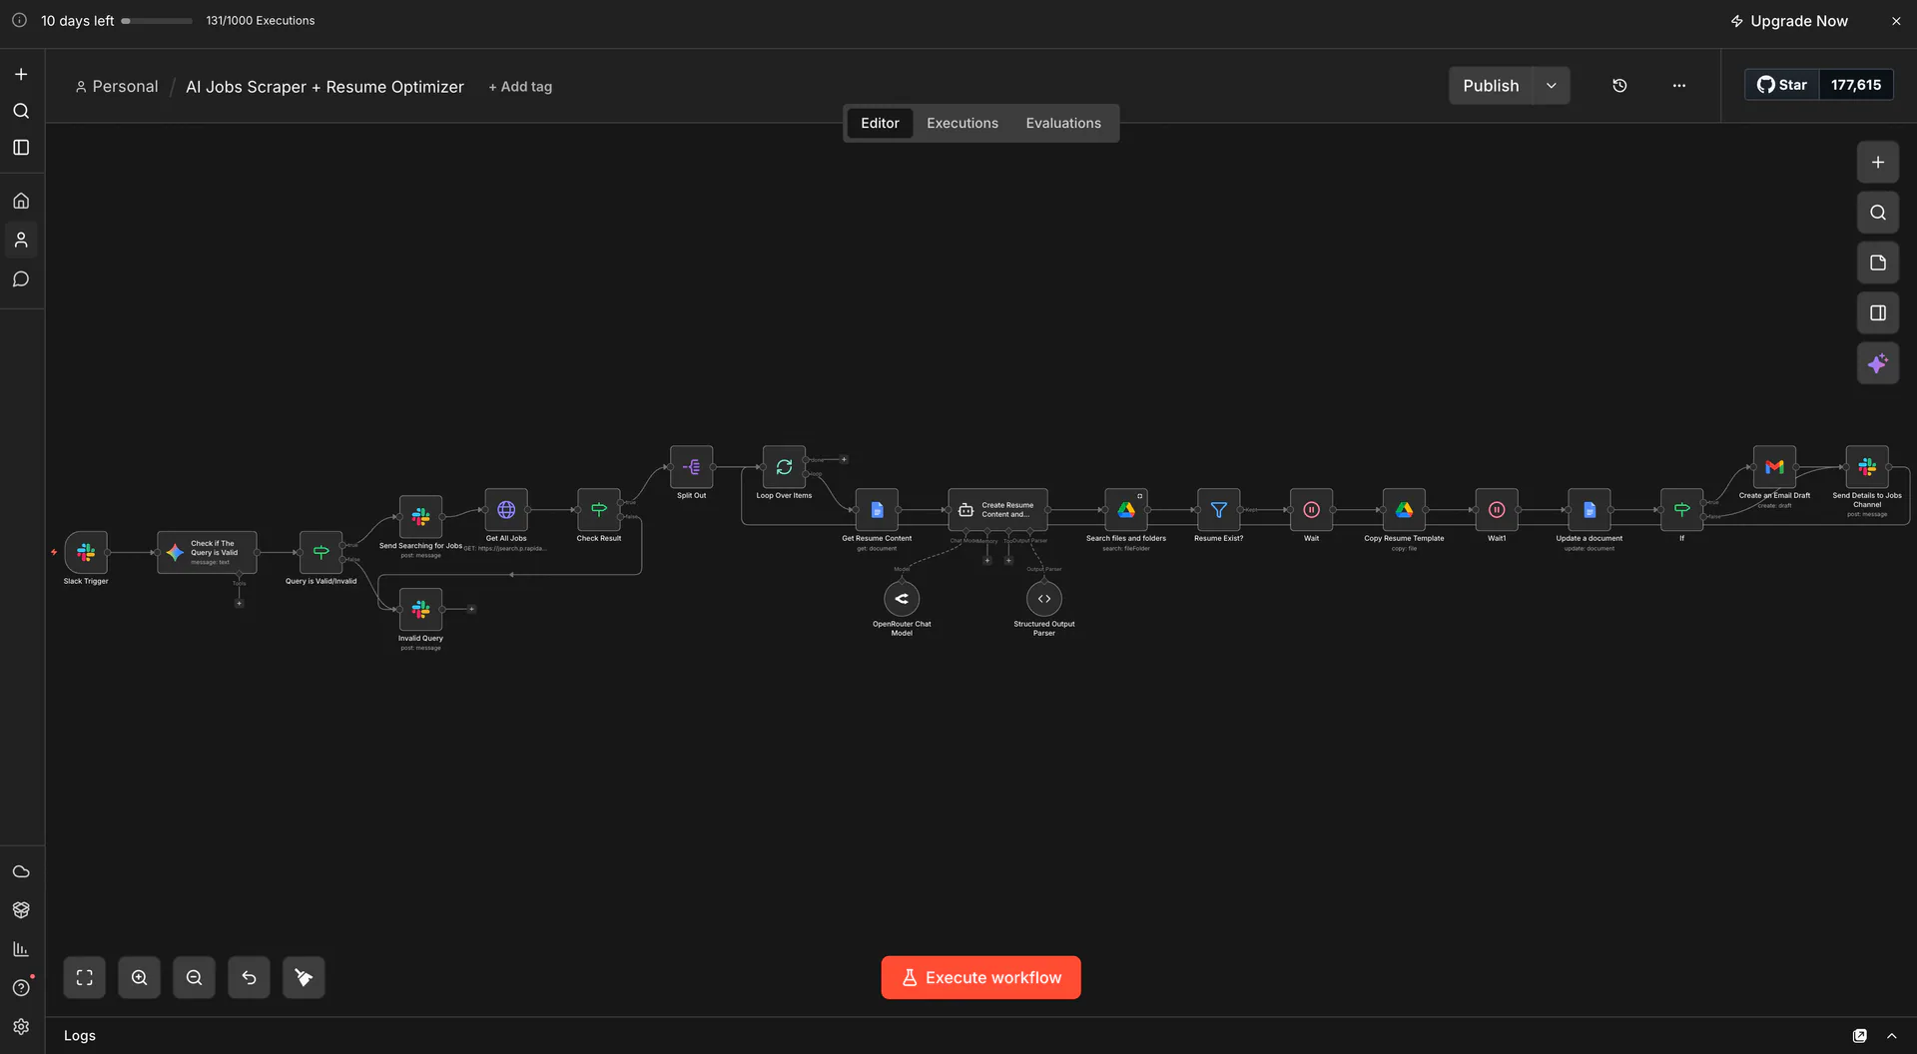Toggle the right side panel on canvas

coord(1878,313)
